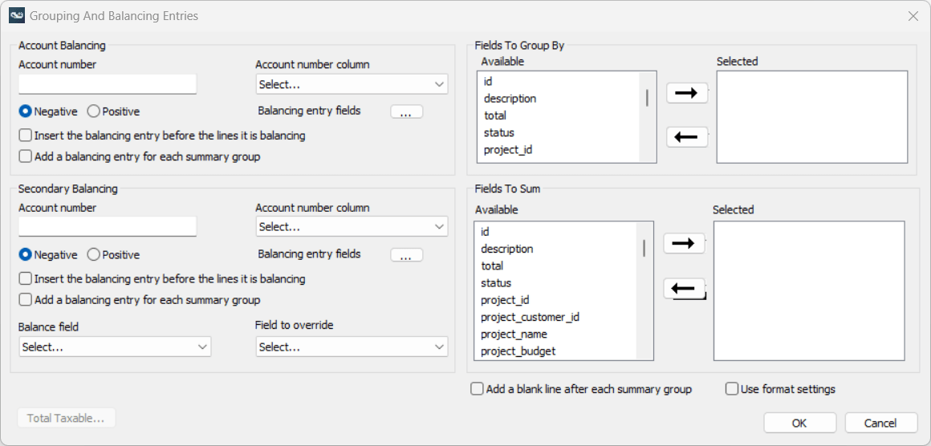Click the app icon in title bar
This screenshot has height=446, width=931.
click(17, 15)
